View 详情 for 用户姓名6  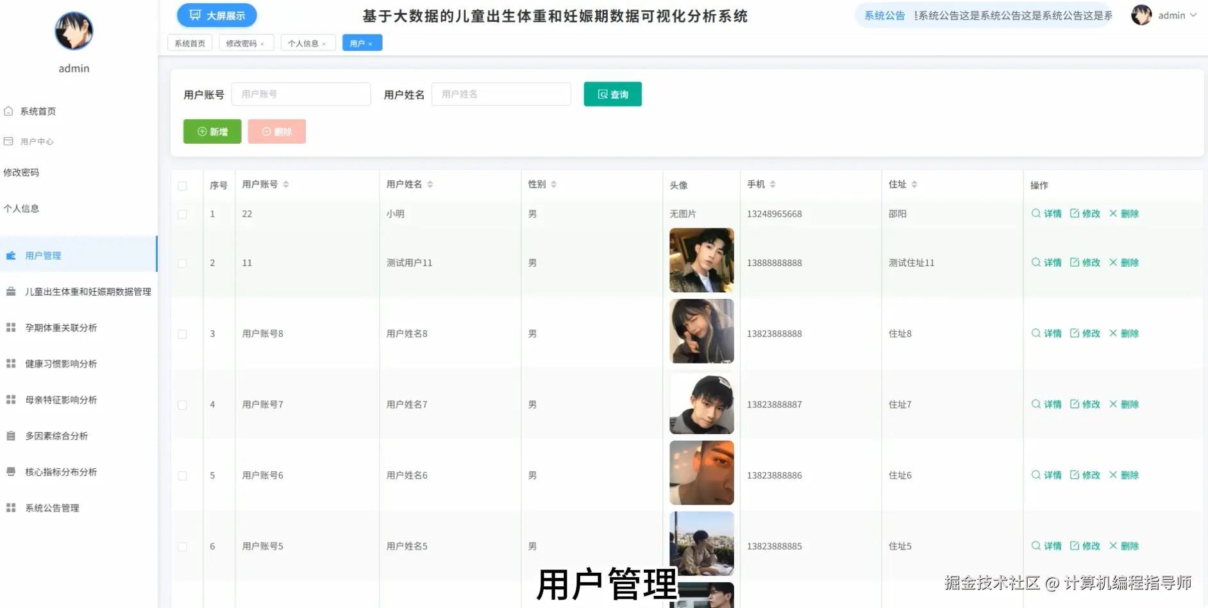point(1046,475)
